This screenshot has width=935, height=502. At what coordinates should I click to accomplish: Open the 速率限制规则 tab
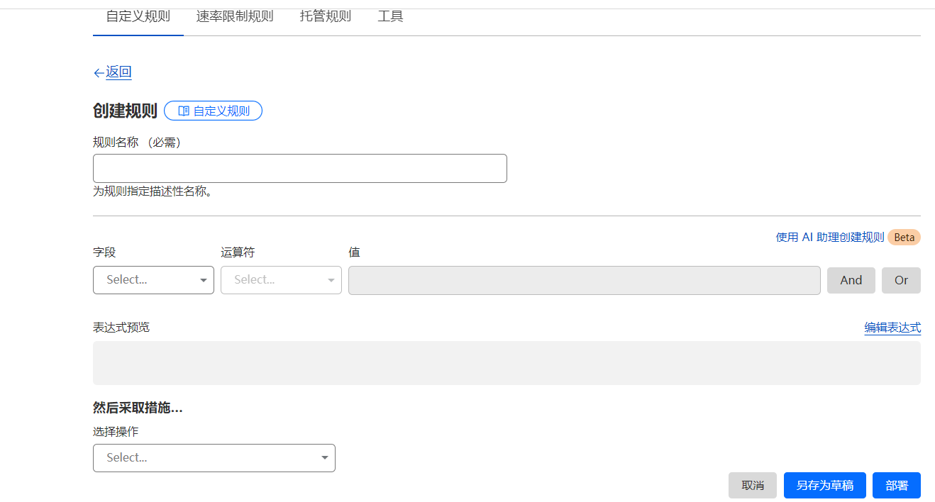[234, 16]
